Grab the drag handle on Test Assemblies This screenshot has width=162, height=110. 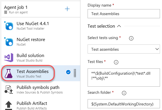tap(75, 73)
